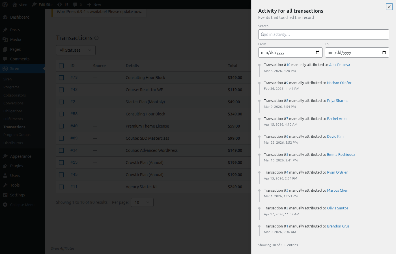This screenshot has height=254, width=396.
Task: View Alex Petrova's affiliate profile
Action: [x=339, y=65]
